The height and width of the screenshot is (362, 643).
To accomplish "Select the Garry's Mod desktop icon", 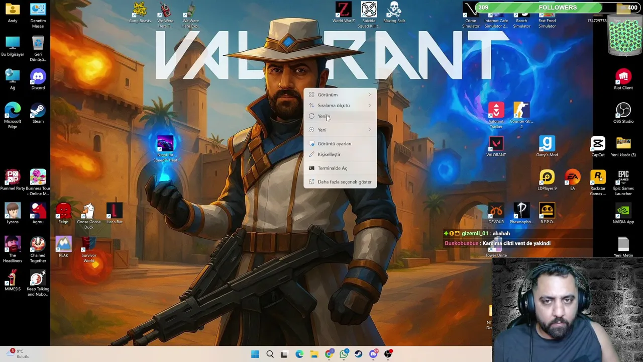I will [547, 147].
